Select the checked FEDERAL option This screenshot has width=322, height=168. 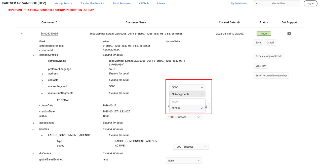click(x=187, y=108)
